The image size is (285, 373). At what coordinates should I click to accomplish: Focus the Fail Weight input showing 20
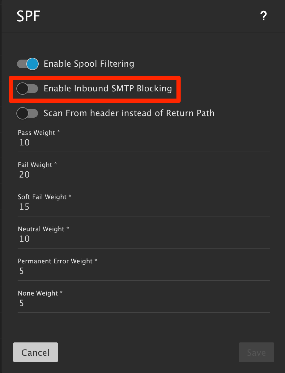(143, 175)
